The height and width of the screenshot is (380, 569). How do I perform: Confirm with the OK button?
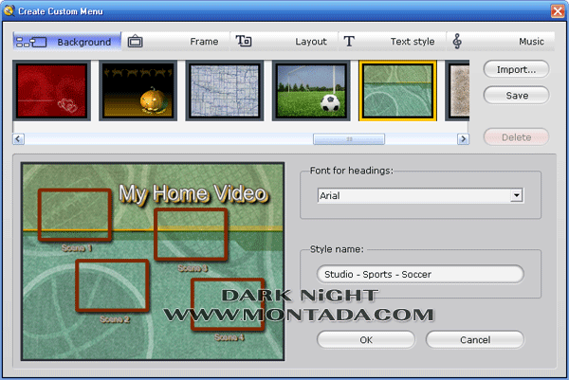click(x=366, y=339)
